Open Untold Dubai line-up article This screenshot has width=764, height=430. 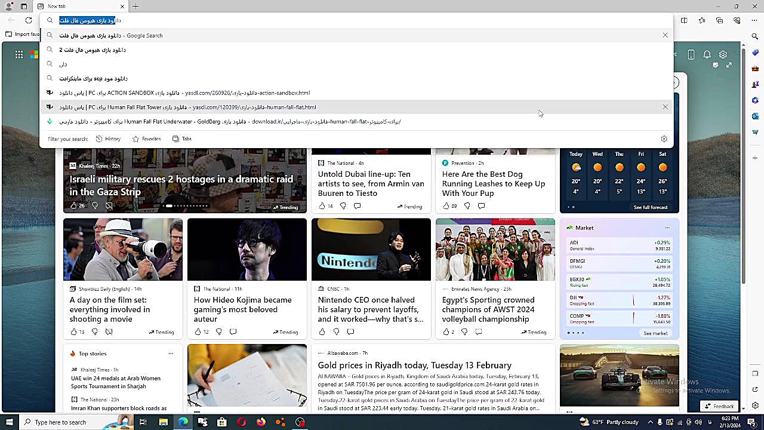371,183
